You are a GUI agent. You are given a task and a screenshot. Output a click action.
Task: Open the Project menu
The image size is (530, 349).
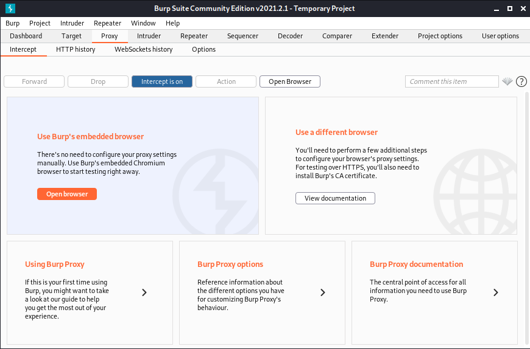[40, 23]
